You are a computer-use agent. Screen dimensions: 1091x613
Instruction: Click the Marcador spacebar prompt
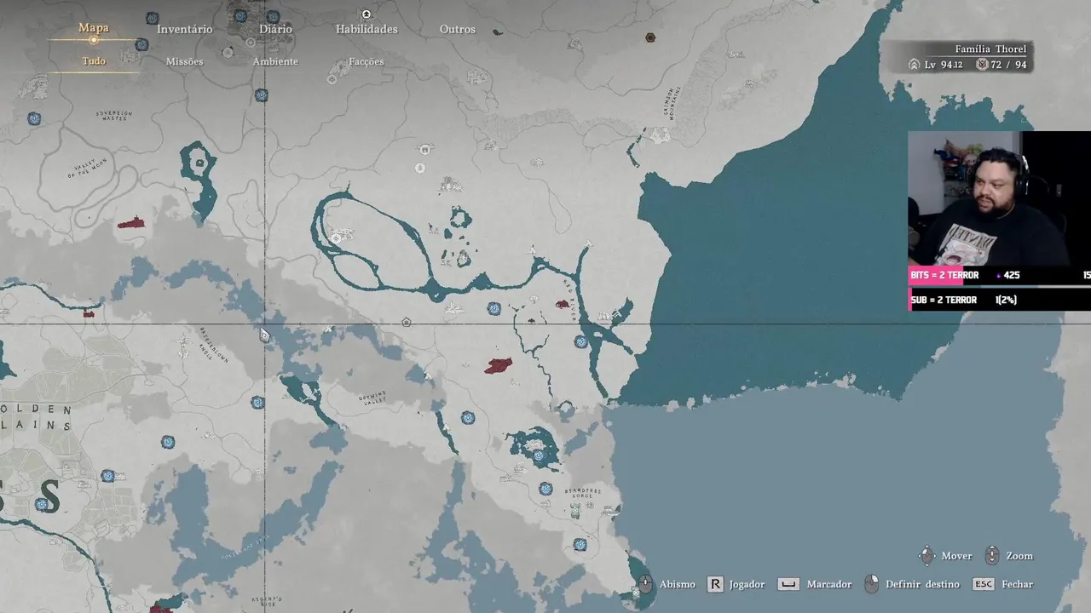[788, 584]
